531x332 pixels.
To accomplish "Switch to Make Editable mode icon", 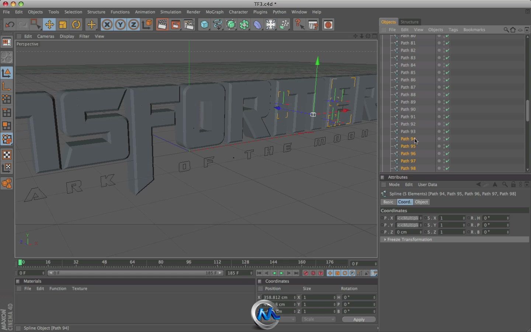I will tap(7, 58).
